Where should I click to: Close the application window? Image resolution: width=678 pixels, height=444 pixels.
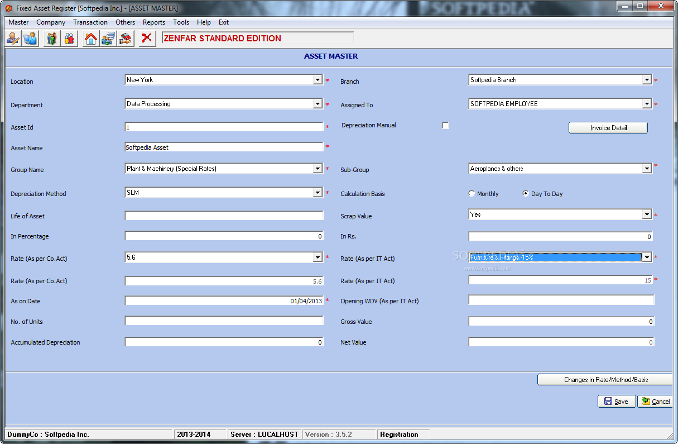pos(660,6)
